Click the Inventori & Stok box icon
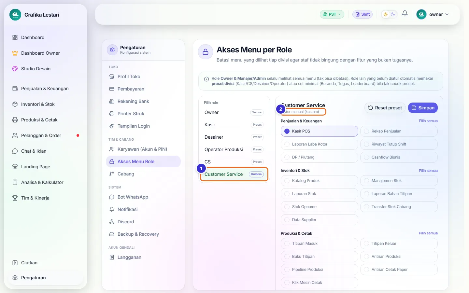Screen dimensions: 469x293 pyautogui.click(x=15, y=104)
